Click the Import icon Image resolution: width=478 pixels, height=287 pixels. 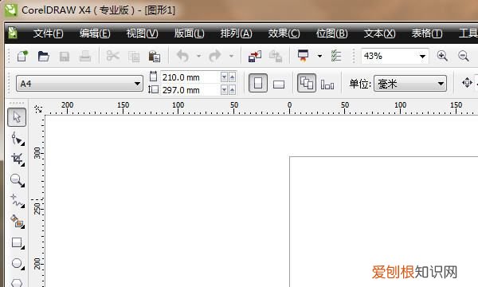[255, 56]
